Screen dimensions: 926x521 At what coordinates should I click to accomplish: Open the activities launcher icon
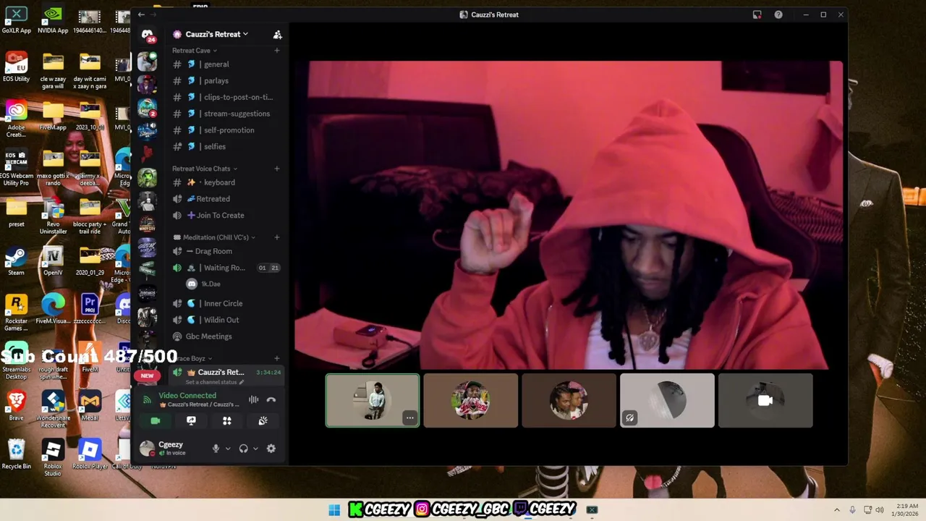[227, 420]
